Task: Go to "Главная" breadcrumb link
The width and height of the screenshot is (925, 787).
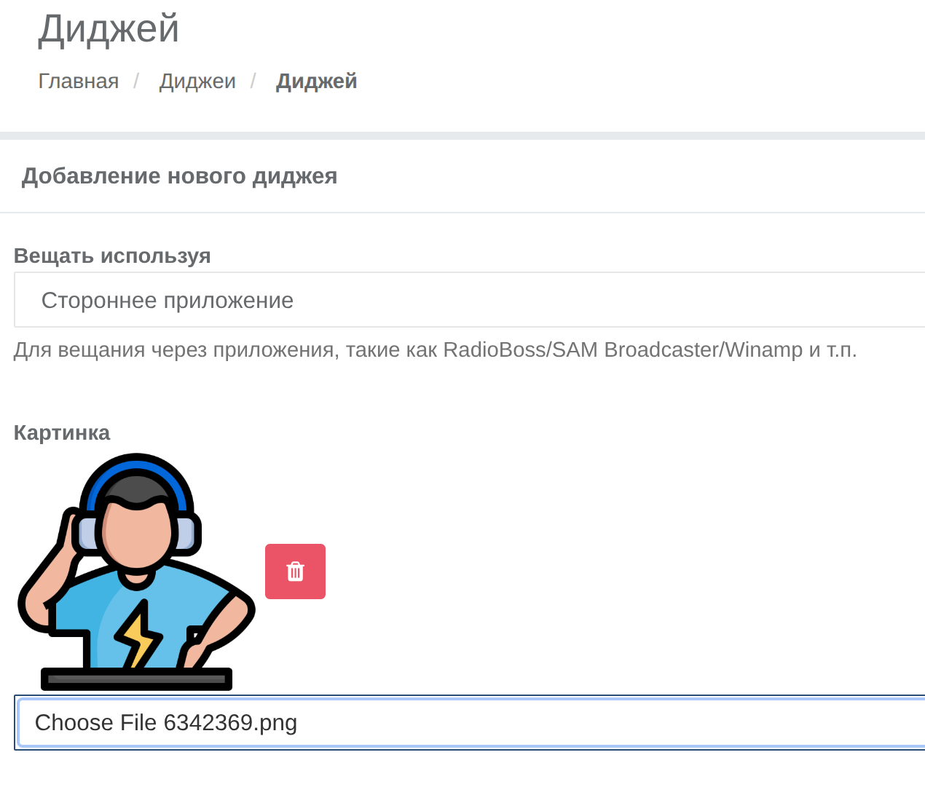Action: click(x=79, y=81)
